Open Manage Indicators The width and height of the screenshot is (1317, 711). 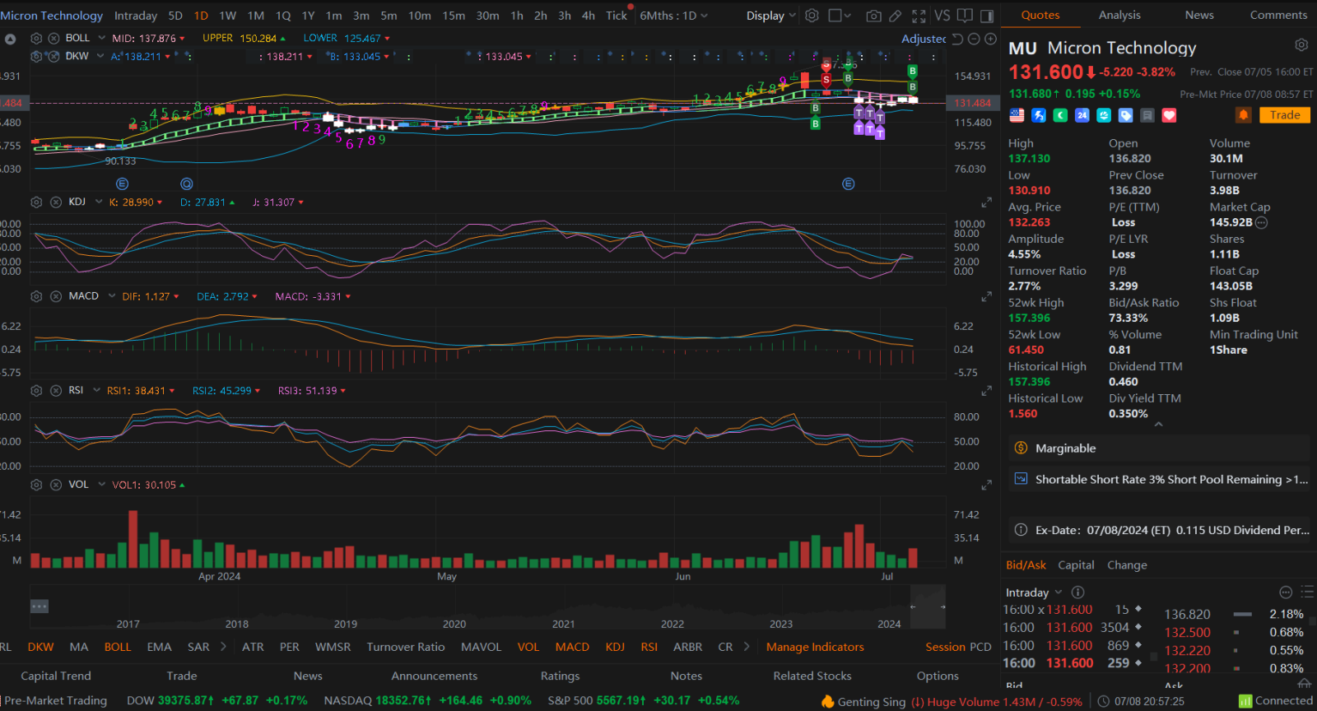[x=815, y=647]
